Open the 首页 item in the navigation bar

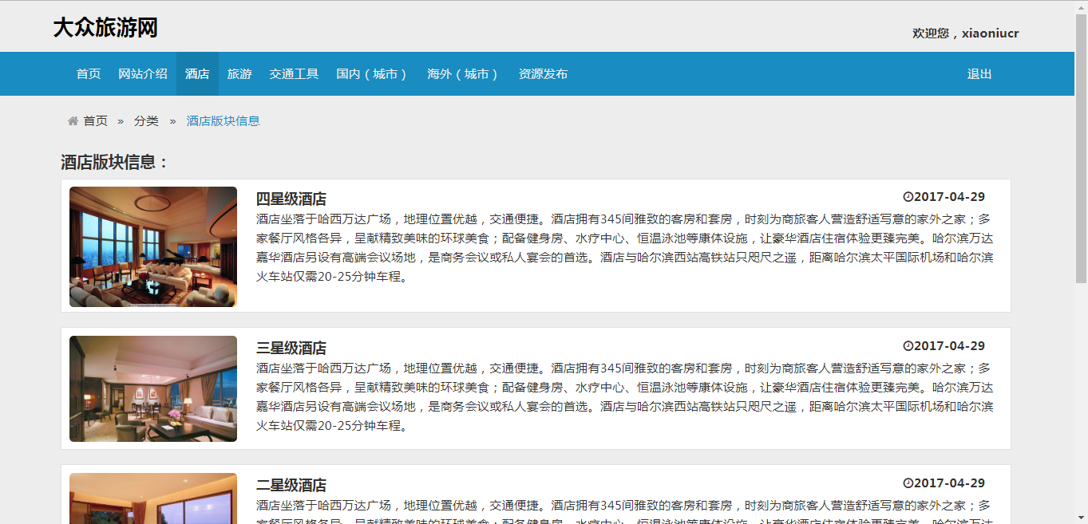pyautogui.click(x=89, y=74)
